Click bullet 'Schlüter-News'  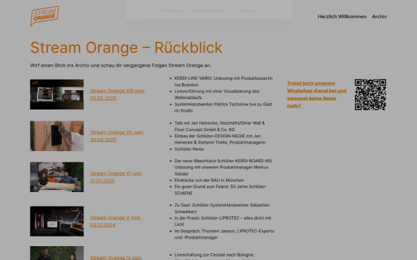point(189,149)
